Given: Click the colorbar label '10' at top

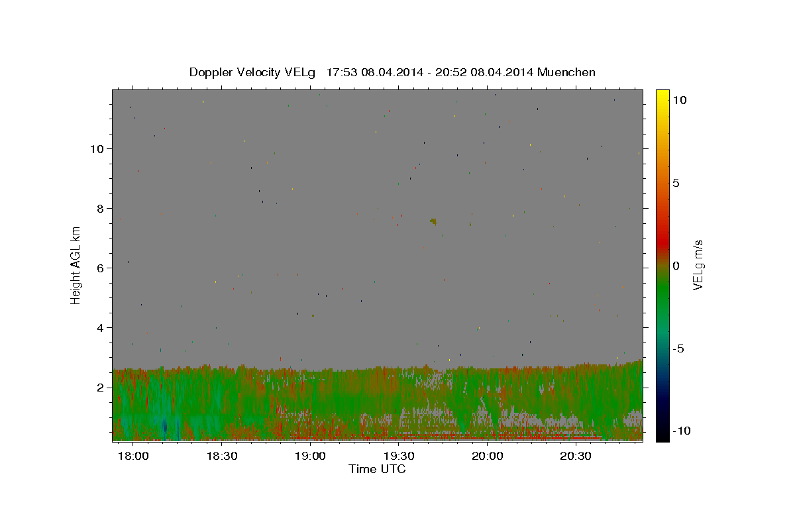Looking at the screenshot, I should (x=679, y=100).
